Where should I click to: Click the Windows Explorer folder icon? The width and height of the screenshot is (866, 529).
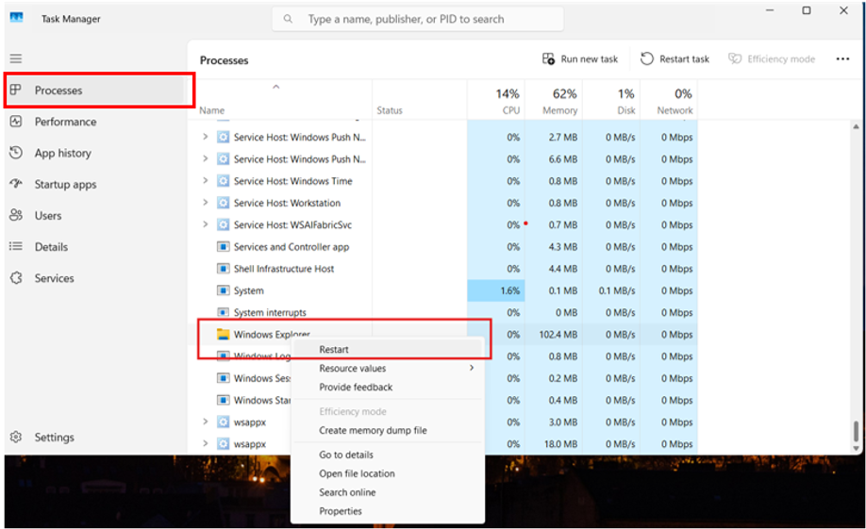(224, 334)
